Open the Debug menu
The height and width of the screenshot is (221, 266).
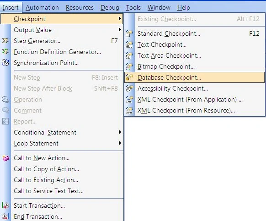(x=110, y=7)
